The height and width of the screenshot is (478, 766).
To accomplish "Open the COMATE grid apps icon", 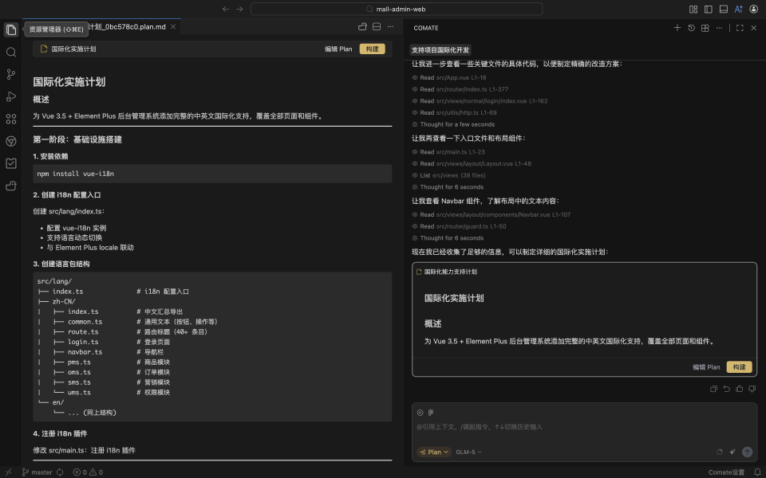I will pos(705,28).
